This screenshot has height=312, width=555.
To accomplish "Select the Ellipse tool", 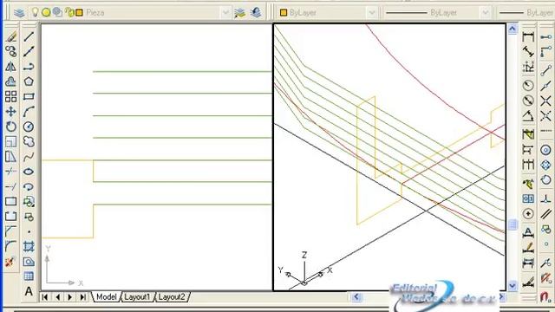I will (x=29, y=172).
